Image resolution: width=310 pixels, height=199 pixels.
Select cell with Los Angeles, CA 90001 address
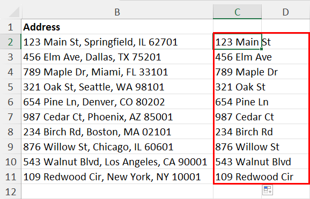tap(117, 162)
